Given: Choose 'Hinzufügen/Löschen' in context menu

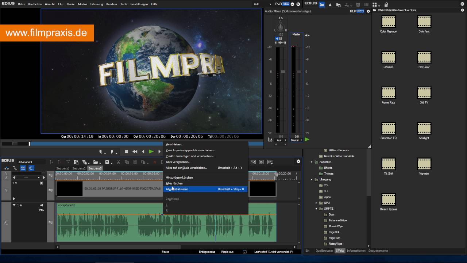Looking at the screenshot, I should click(179, 178).
